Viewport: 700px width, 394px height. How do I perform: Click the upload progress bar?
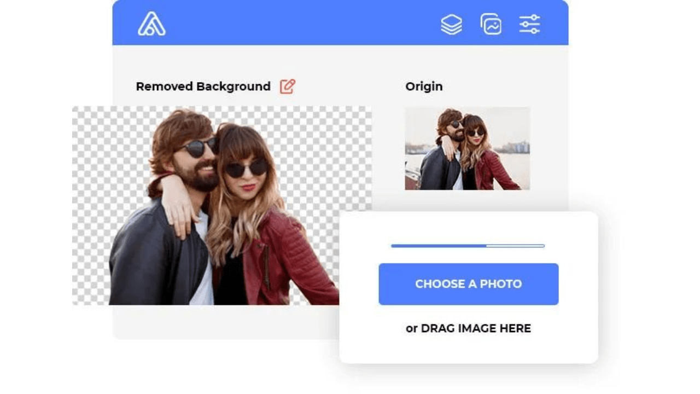(x=468, y=246)
